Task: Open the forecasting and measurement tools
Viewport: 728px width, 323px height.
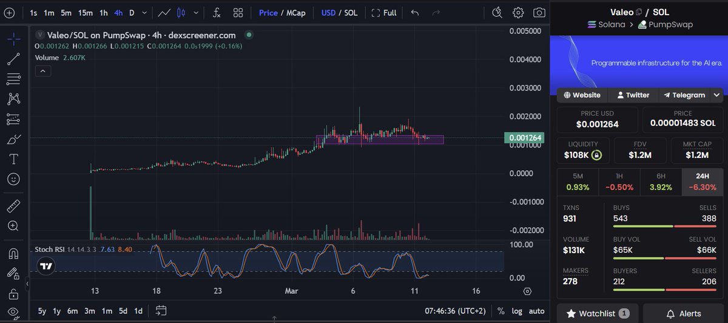Action: click(x=14, y=119)
